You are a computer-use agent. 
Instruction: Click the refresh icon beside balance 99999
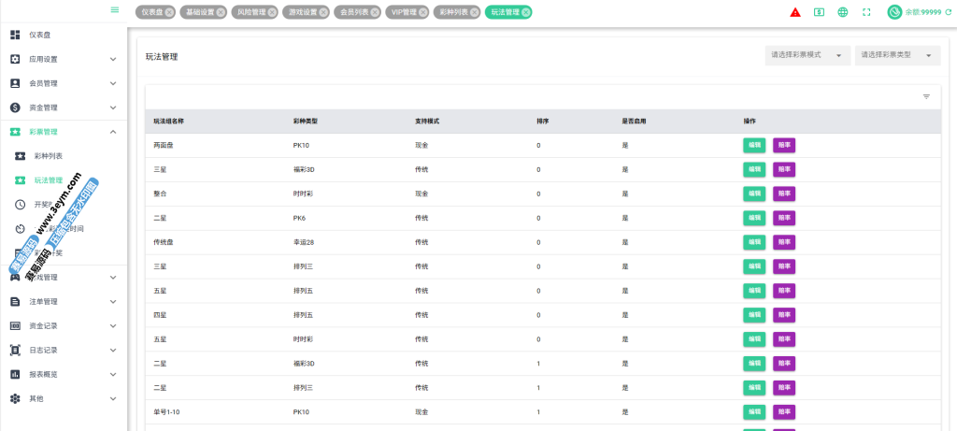click(x=949, y=12)
